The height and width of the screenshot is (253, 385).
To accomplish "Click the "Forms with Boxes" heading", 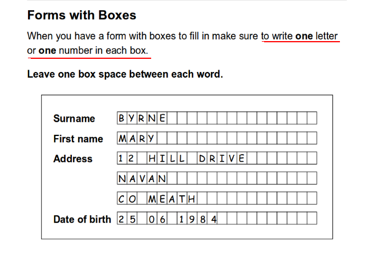I will (x=82, y=14).
